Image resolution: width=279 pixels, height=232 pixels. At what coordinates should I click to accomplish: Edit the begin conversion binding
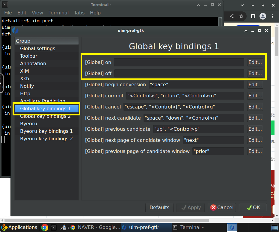255,84
